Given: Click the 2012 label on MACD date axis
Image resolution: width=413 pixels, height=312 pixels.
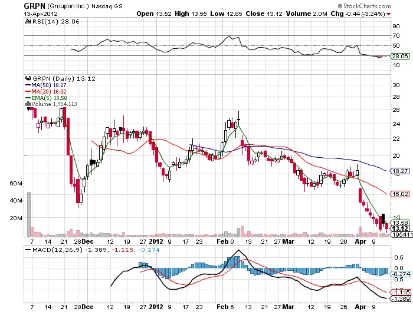Looking at the screenshot, I should coord(156,307).
